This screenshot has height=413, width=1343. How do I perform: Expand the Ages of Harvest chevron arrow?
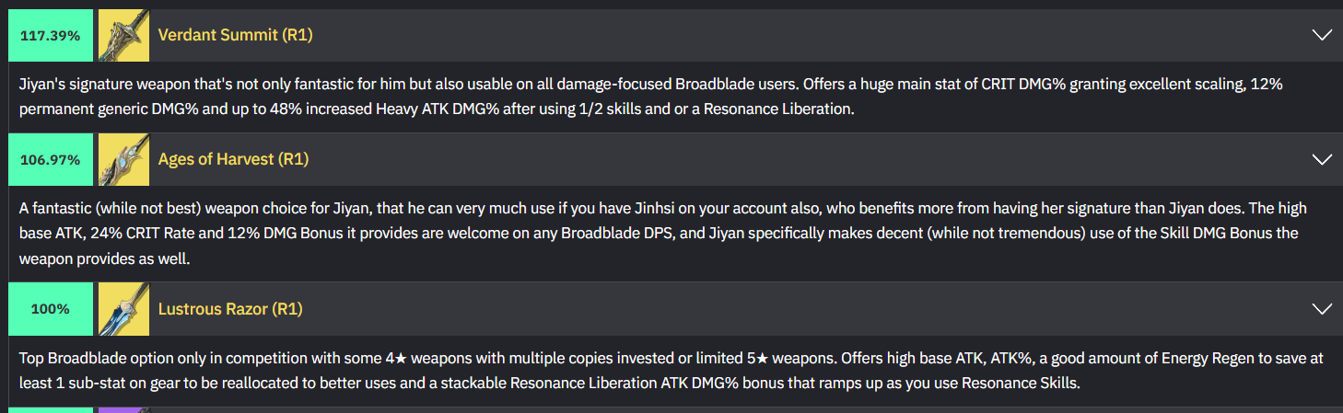tap(1322, 159)
